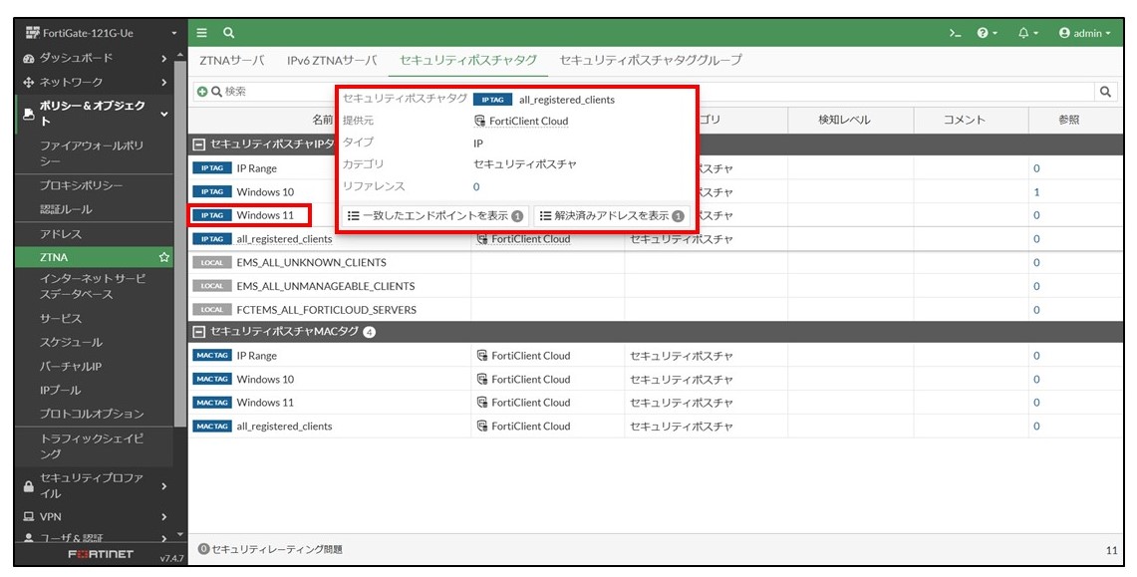Open the help question mark menu
Viewport: 1137px width, 577px height.
(x=987, y=33)
